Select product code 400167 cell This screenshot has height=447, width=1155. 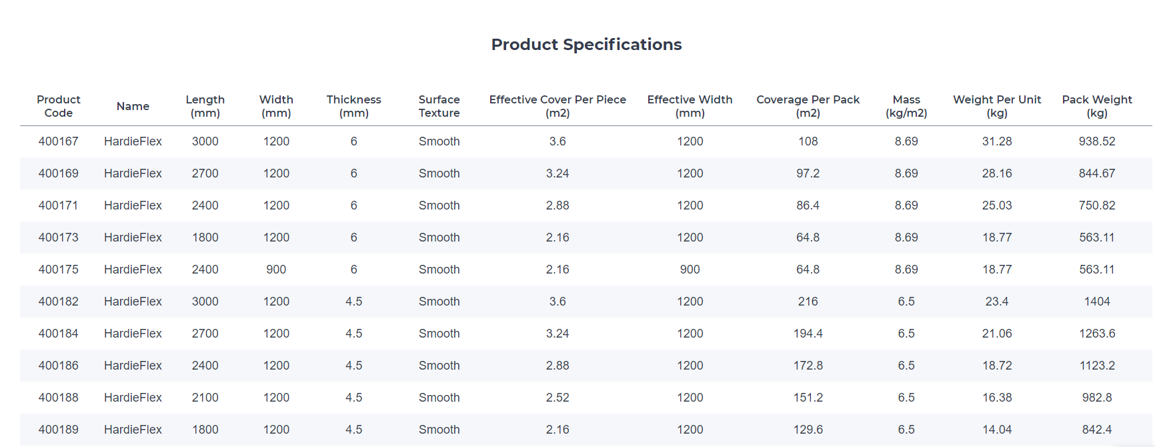[x=59, y=141]
